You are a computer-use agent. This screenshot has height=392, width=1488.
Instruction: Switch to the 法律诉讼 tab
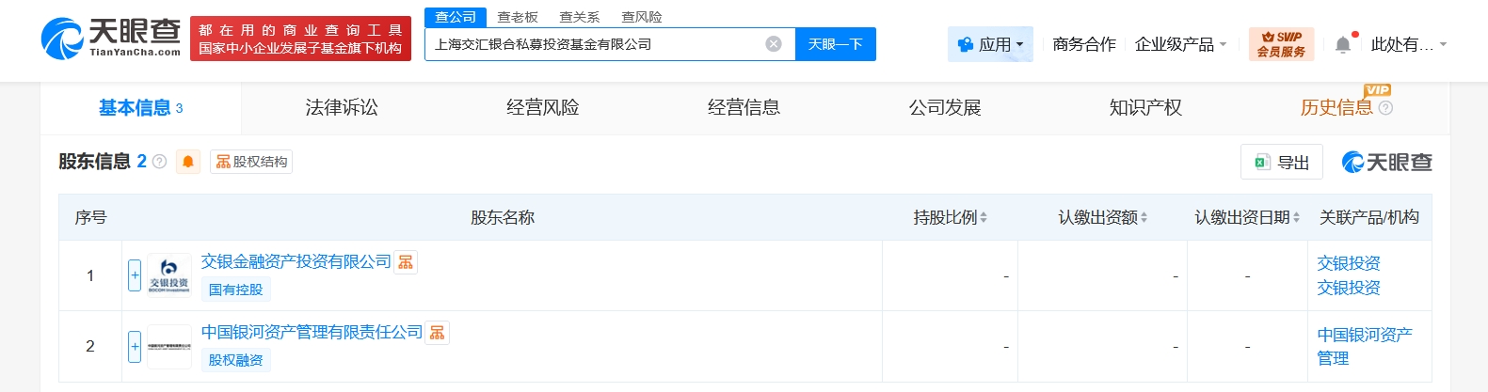pos(342,108)
